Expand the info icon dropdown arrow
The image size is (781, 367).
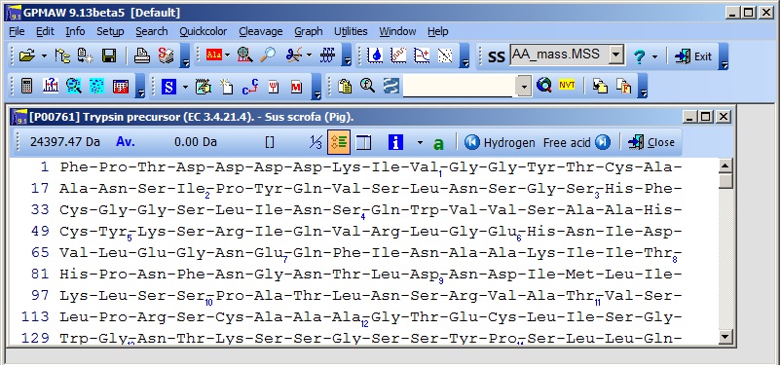pyautogui.click(x=420, y=143)
